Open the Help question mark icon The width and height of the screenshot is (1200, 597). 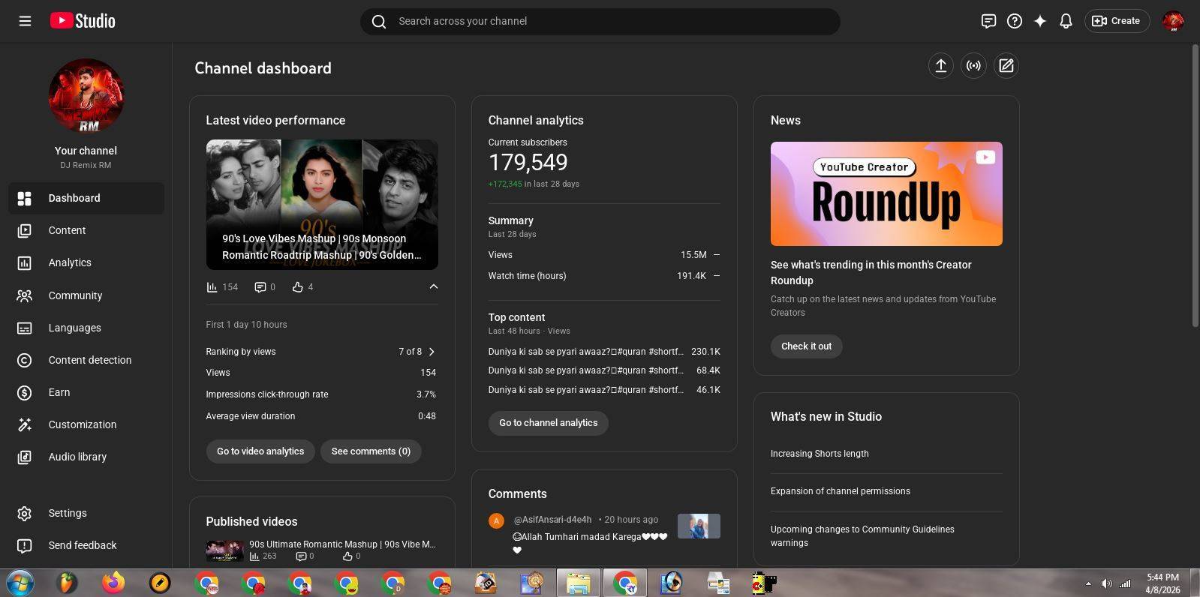pyautogui.click(x=1015, y=21)
